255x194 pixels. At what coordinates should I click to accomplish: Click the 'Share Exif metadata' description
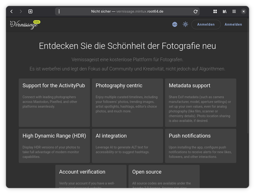(200, 109)
